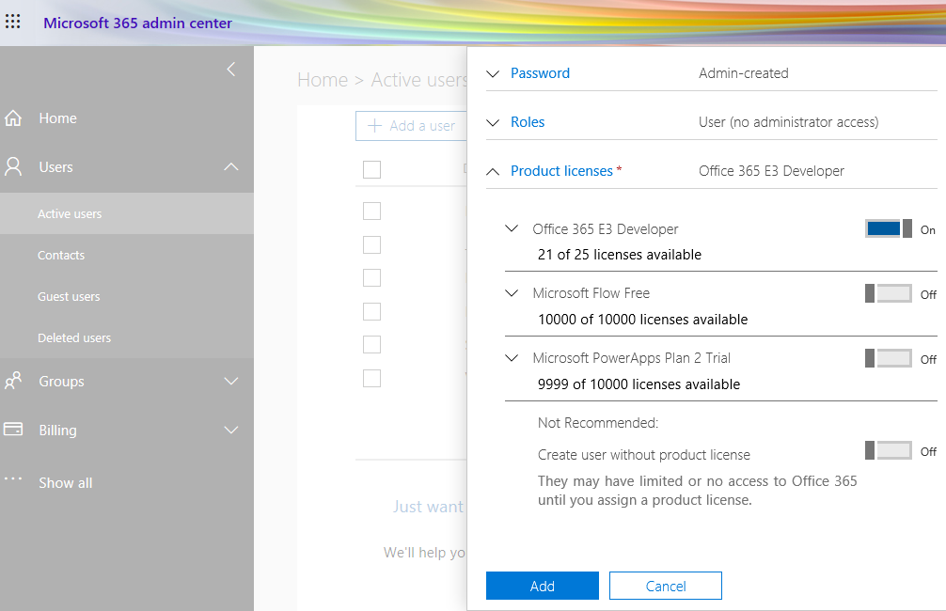
Task: Select the Billing card icon
Action: click(x=13, y=430)
